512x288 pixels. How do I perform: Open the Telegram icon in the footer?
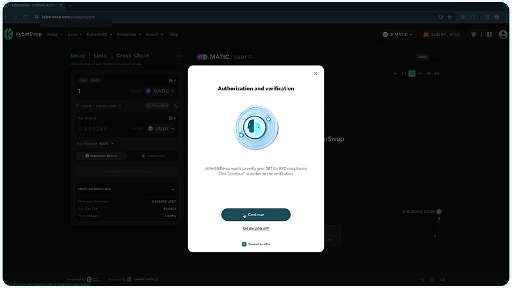(422, 280)
